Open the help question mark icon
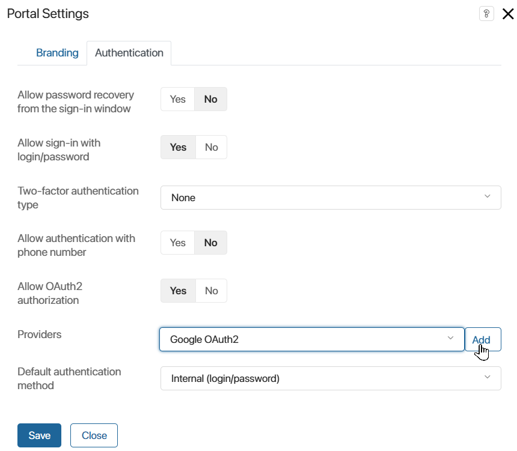 486,14
